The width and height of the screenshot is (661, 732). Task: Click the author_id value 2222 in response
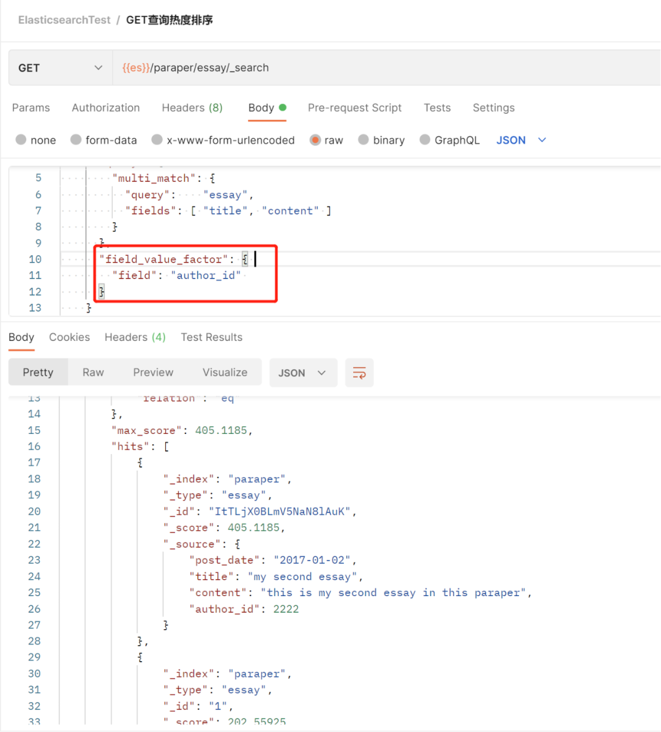click(286, 609)
